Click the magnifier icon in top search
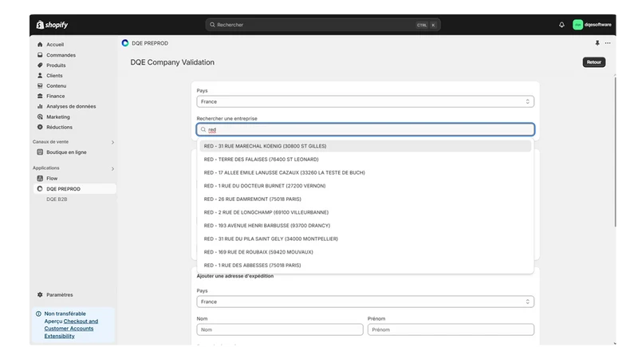The width and height of the screenshot is (638, 359). pyautogui.click(x=212, y=25)
